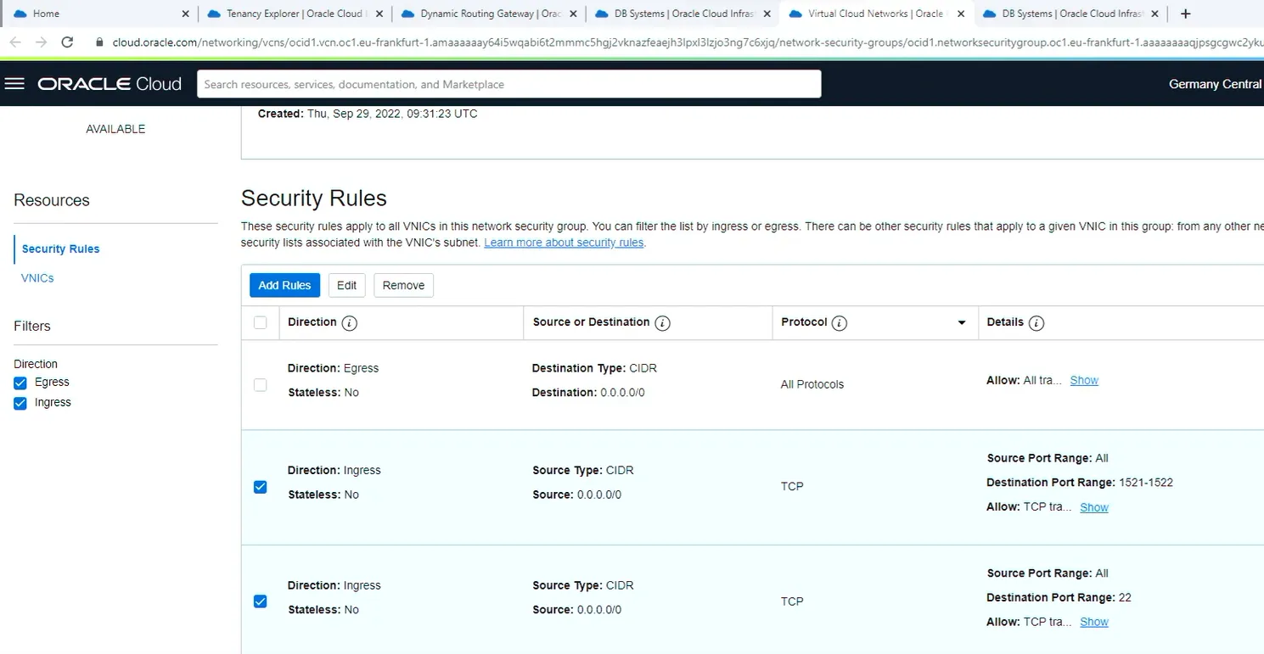Open the Germany Central region selector

click(1216, 84)
